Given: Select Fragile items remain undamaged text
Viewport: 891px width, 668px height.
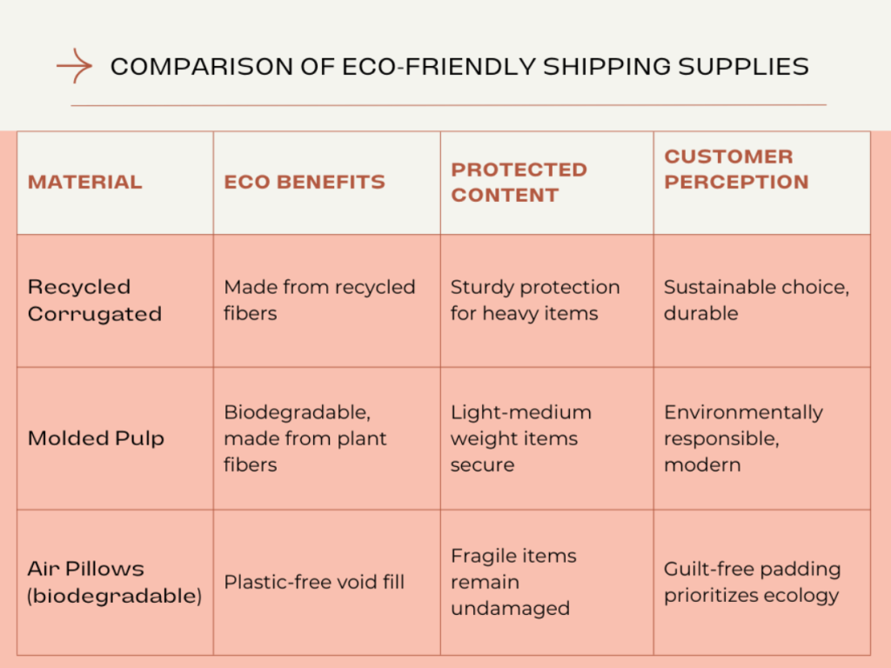Looking at the screenshot, I should (x=513, y=582).
